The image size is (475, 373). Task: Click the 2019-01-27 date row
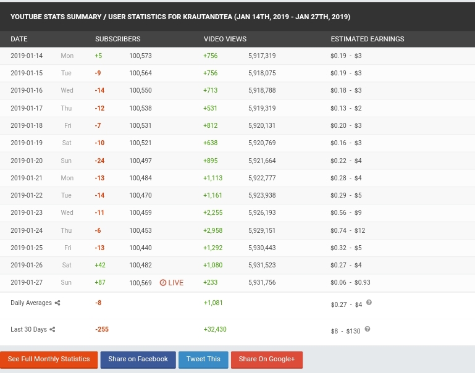point(237,282)
